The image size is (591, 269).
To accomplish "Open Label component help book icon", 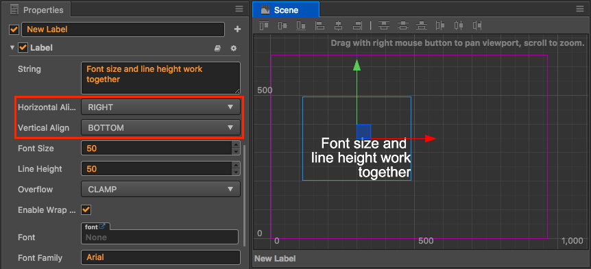I will tap(217, 48).
